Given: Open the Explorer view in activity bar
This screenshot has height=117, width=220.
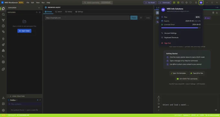Looking at the screenshot, I should pos(3,8).
